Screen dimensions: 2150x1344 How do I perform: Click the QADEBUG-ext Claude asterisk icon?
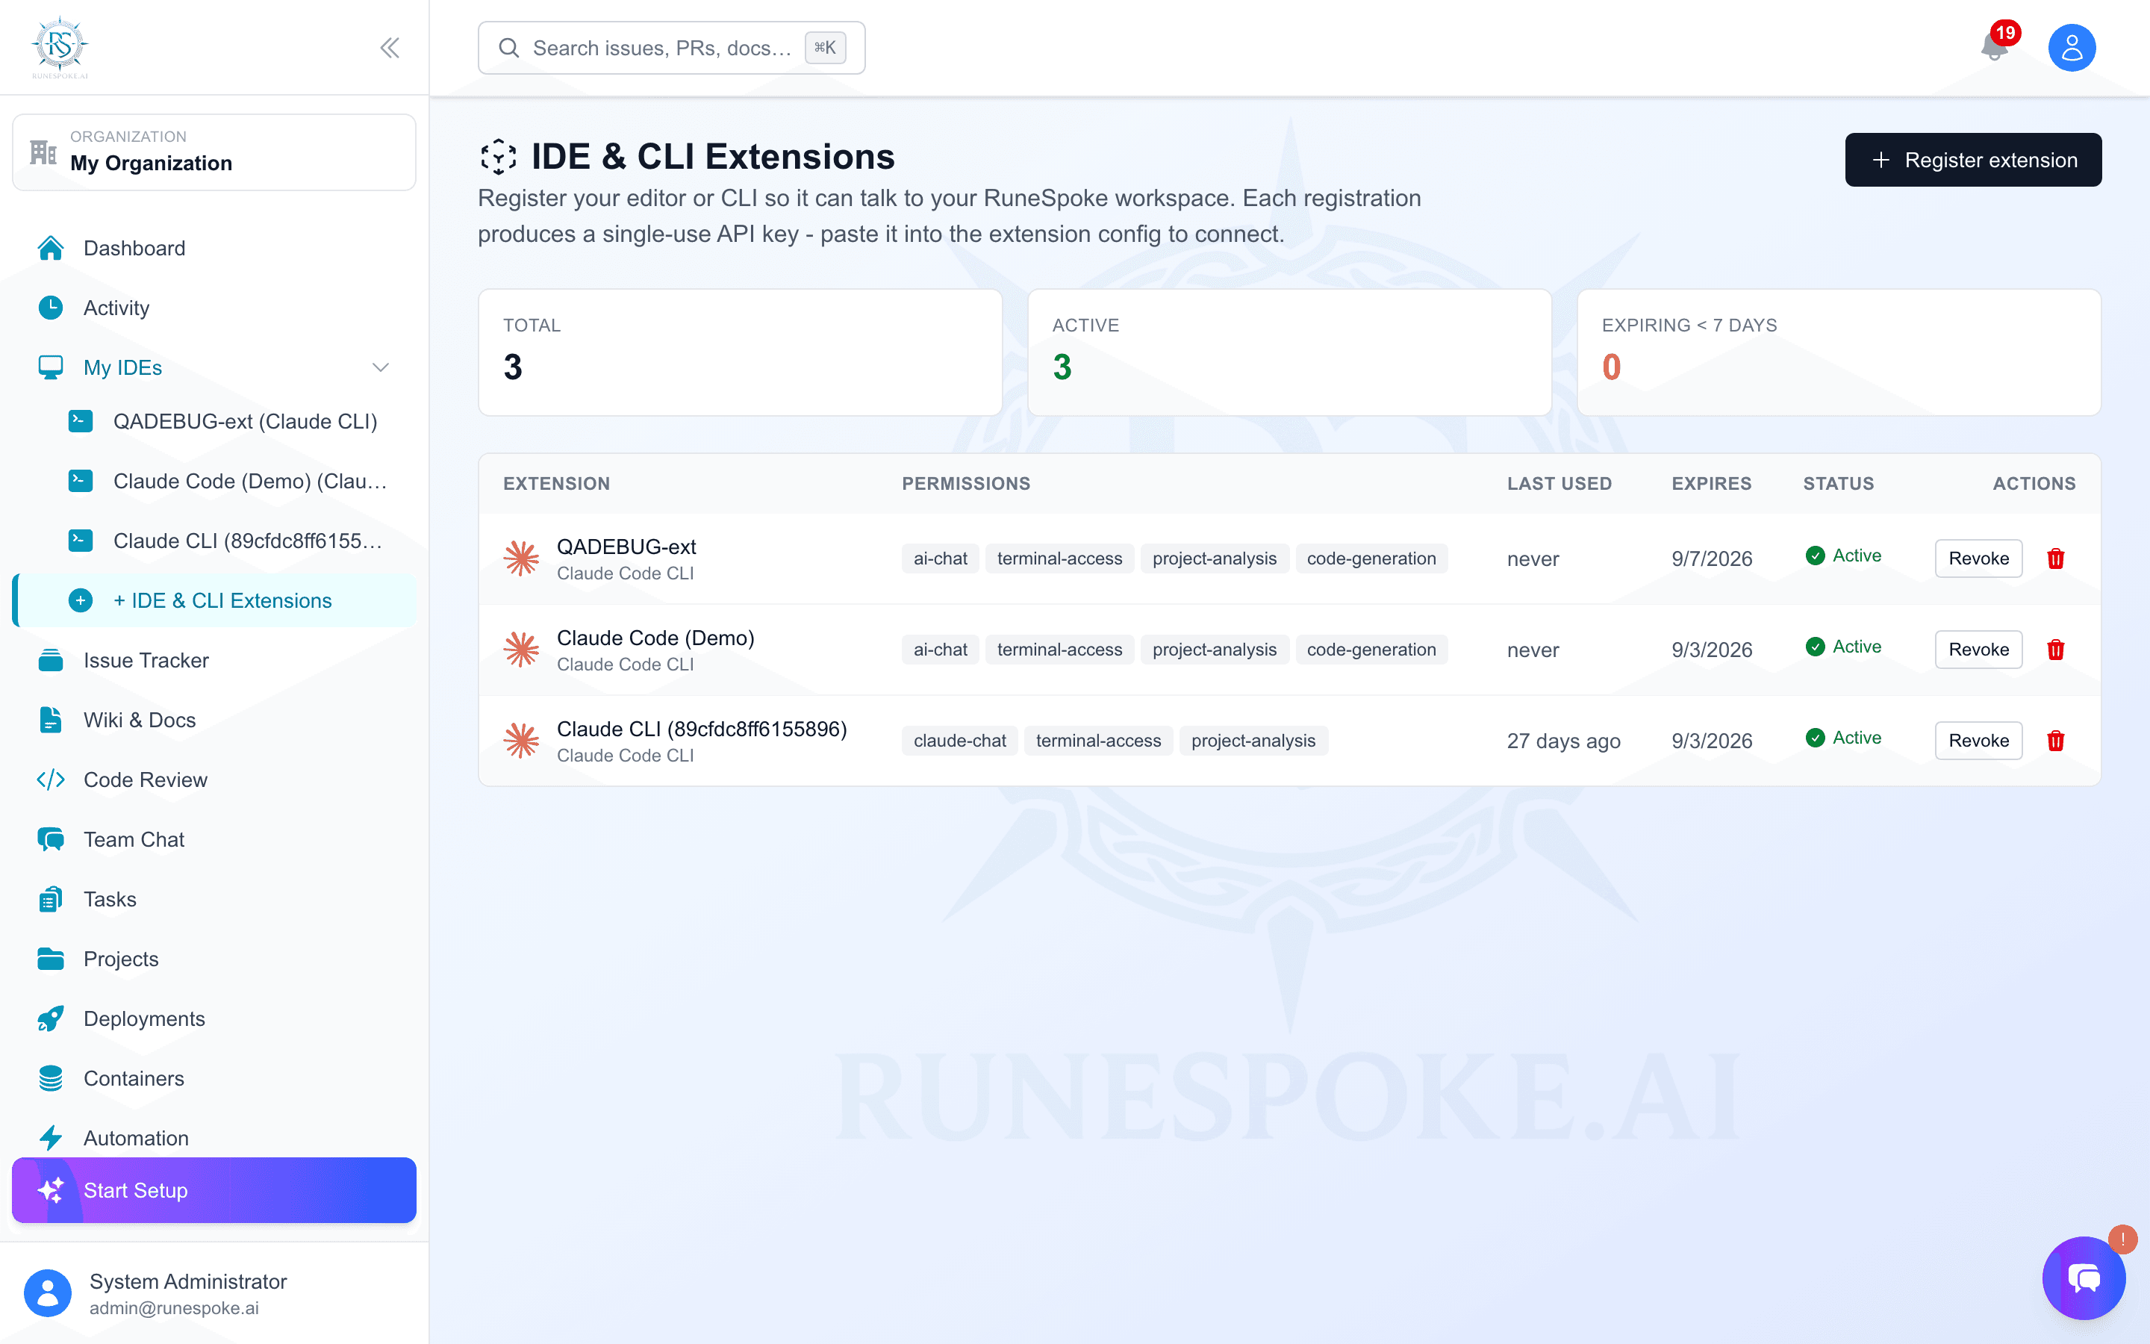[522, 559]
